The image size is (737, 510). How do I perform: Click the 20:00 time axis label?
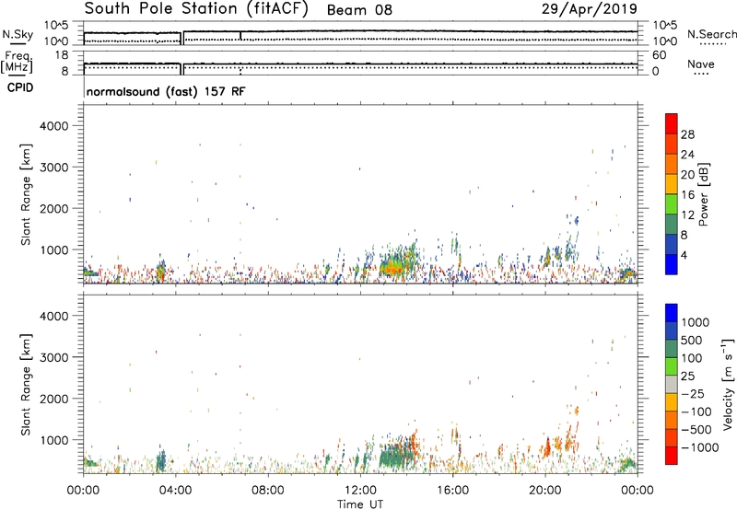pyautogui.click(x=545, y=491)
